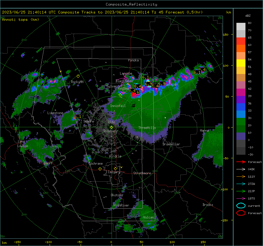263x246 pixels.
Task: Click the 6.1 storm top label near Sundre
Action: coord(78,116)
